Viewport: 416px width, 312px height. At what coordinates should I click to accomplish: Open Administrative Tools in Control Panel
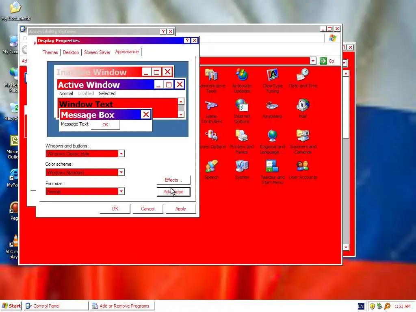[211, 80]
